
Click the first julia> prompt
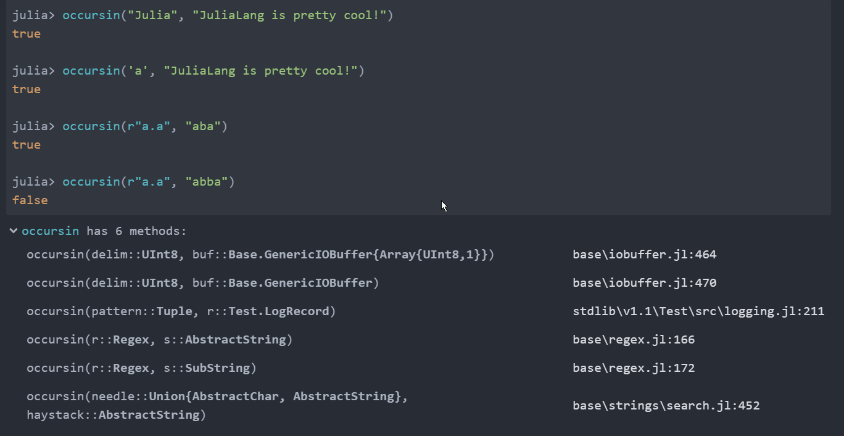31,15
